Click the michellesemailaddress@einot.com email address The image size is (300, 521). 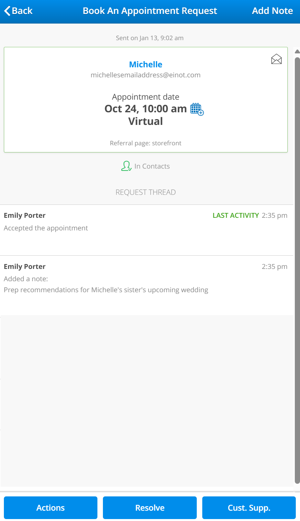[x=146, y=75]
